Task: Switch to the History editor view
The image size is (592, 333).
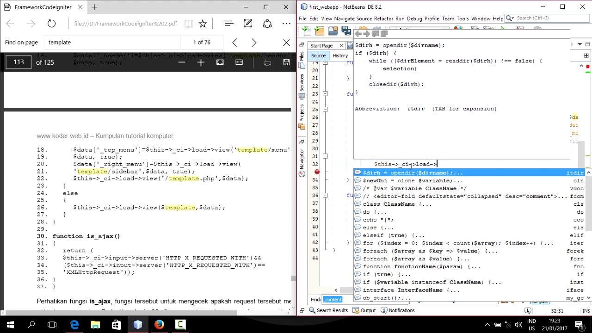Action: click(x=340, y=56)
